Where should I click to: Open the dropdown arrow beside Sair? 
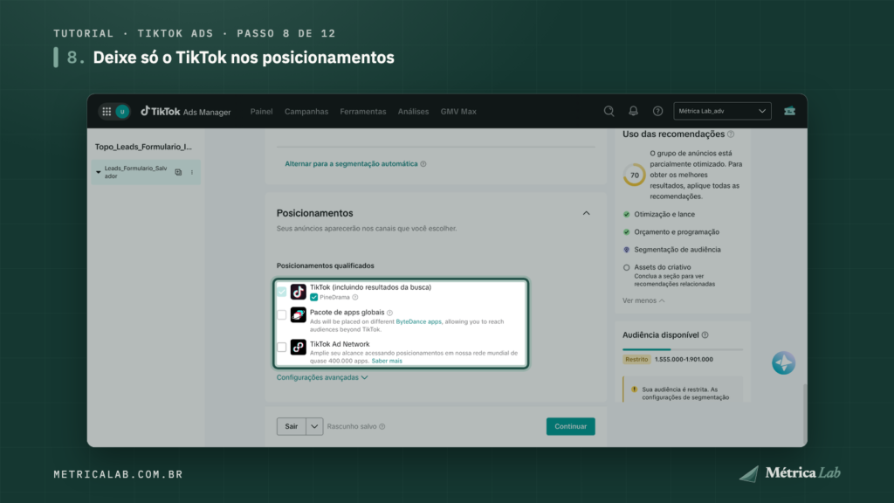tap(314, 426)
